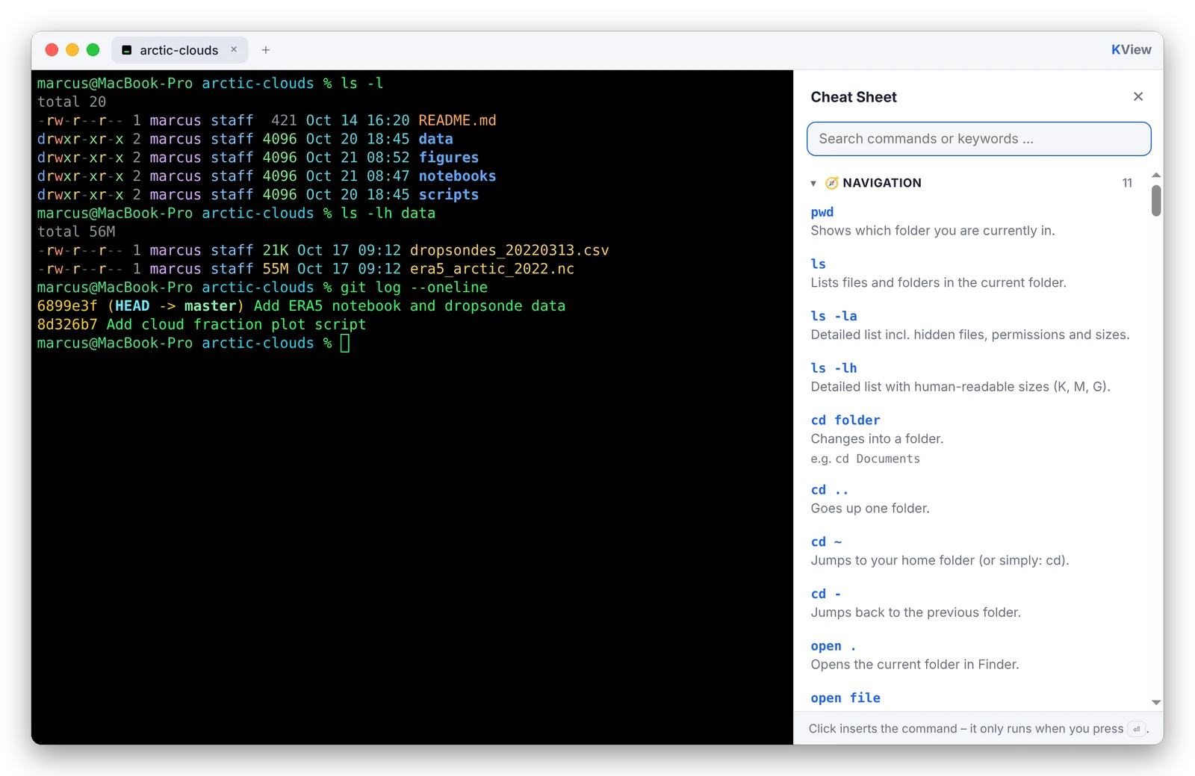Close the Cheat Sheet panel

(1137, 96)
